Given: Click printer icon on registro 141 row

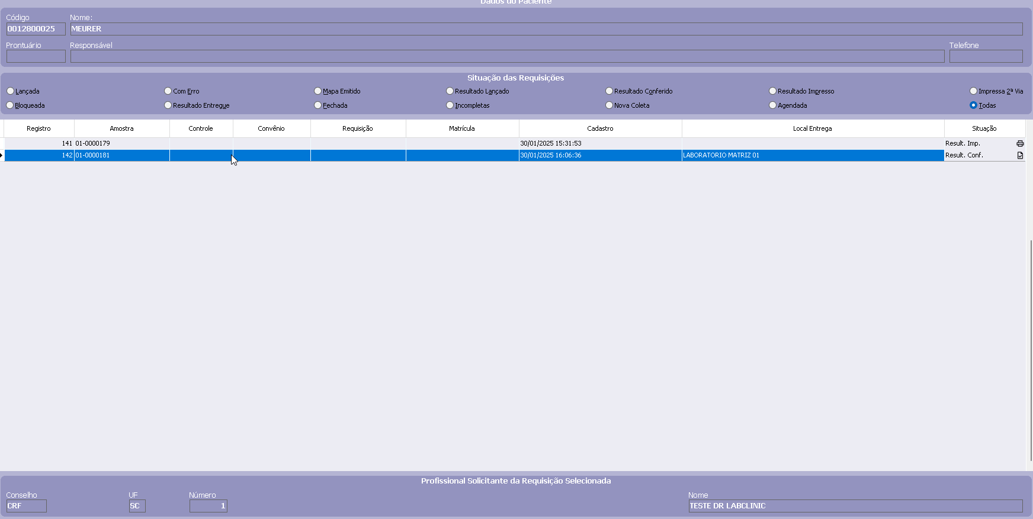Looking at the screenshot, I should 1020,144.
